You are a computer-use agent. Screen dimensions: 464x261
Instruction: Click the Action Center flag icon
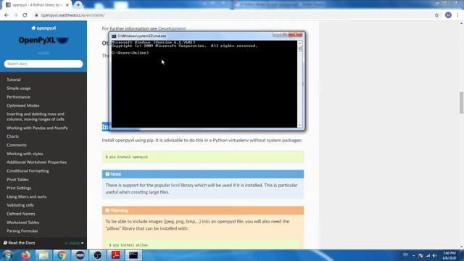tap(420, 255)
